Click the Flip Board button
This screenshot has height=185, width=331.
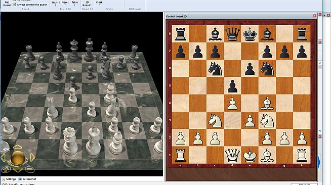click(7, 4)
